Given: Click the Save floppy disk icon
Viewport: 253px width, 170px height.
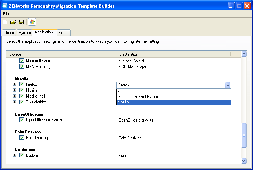Looking at the screenshot, I should pos(21,22).
